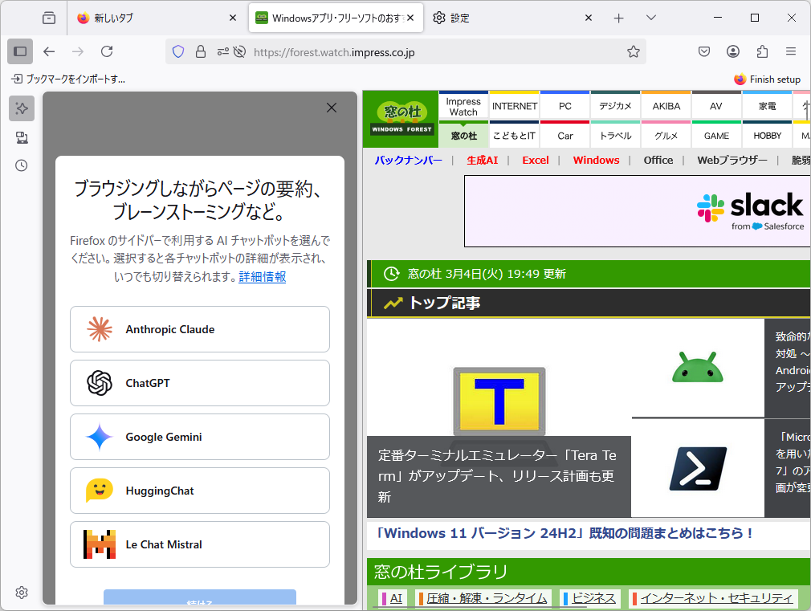Bookmark this page with the star icon
Screen dimensions: 811x611
(x=634, y=51)
